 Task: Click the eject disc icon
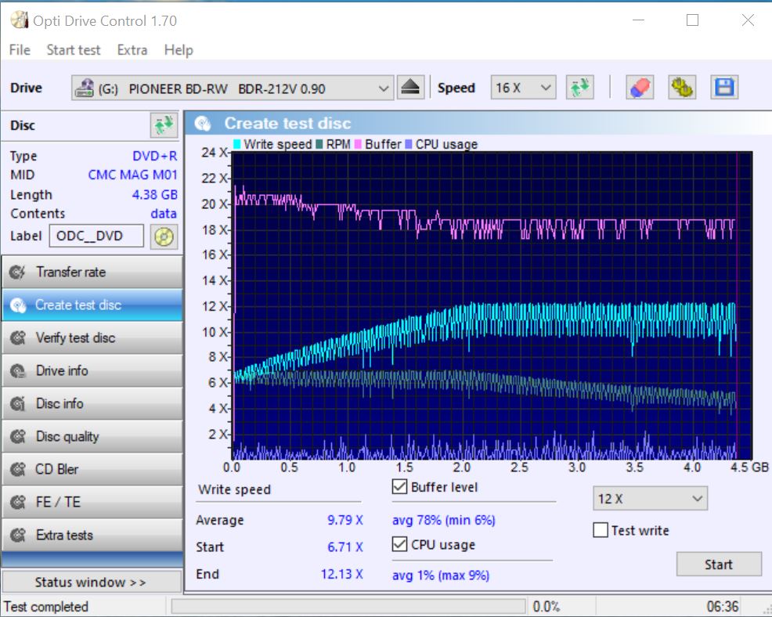click(410, 88)
